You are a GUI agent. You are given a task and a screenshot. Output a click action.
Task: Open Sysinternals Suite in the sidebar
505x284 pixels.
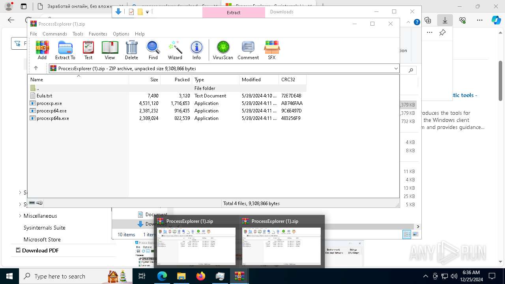point(45,228)
